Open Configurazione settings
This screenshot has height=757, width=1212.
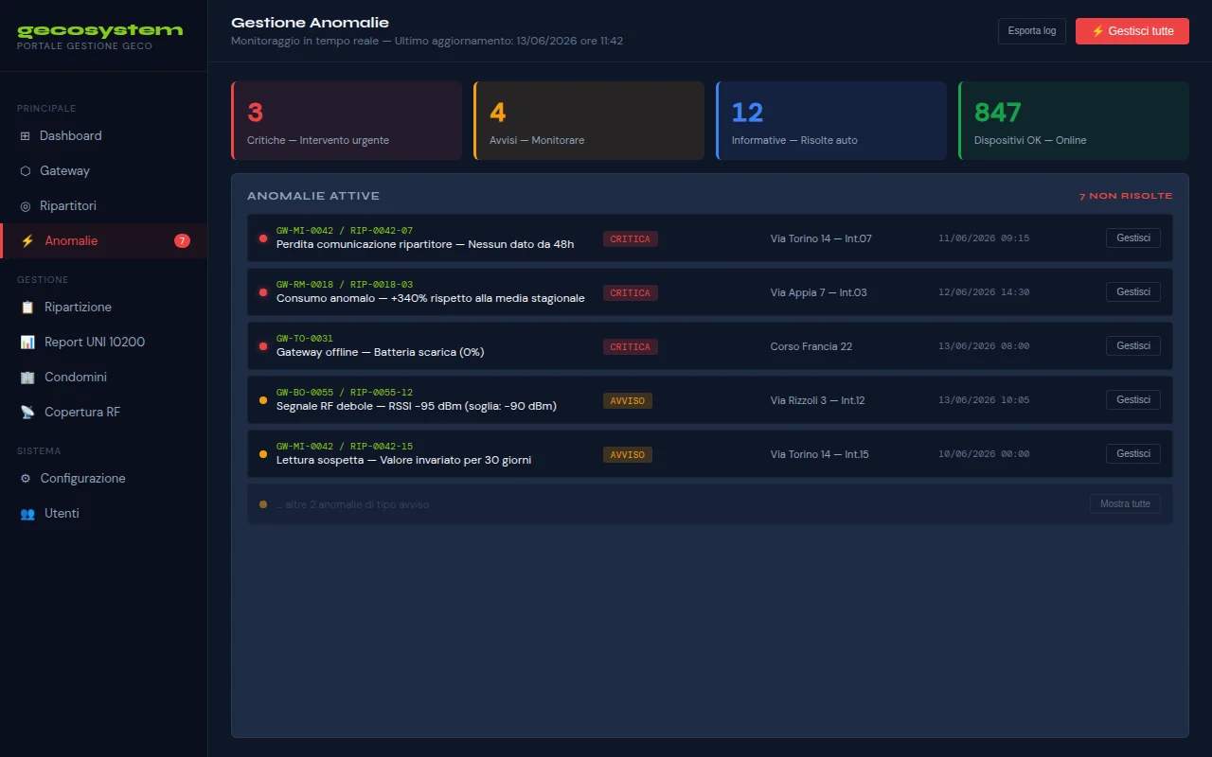(x=104, y=479)
